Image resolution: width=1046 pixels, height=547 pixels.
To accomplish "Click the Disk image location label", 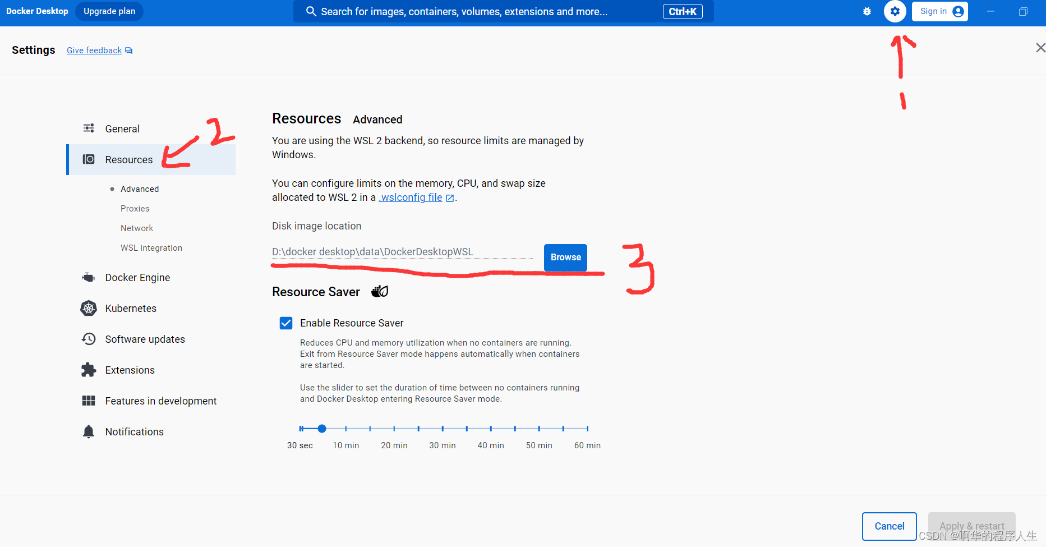I will click(317, 226).
